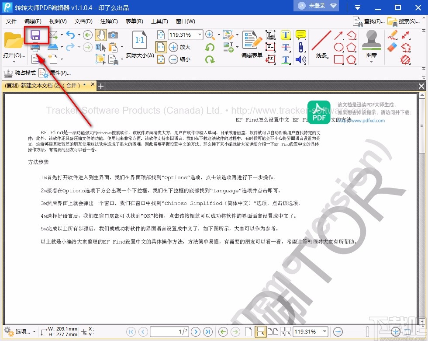Screen dimensions: 428x341
Task: Rotate the page clockwise
Action: click(x=210, y=59)
